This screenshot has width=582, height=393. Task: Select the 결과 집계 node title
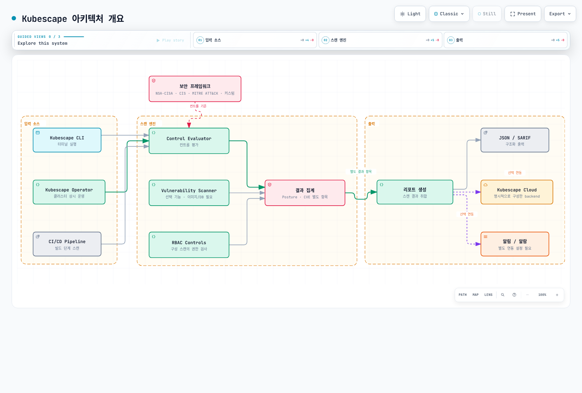[x=305, y=190]
